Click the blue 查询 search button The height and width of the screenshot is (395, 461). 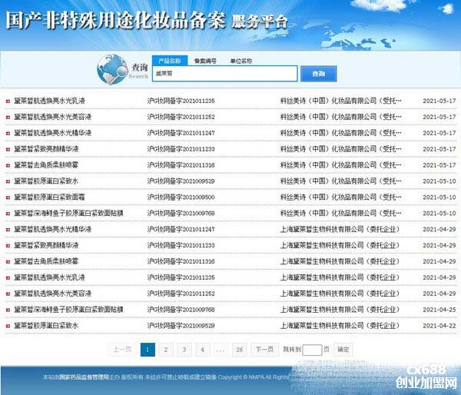point(318,74)
